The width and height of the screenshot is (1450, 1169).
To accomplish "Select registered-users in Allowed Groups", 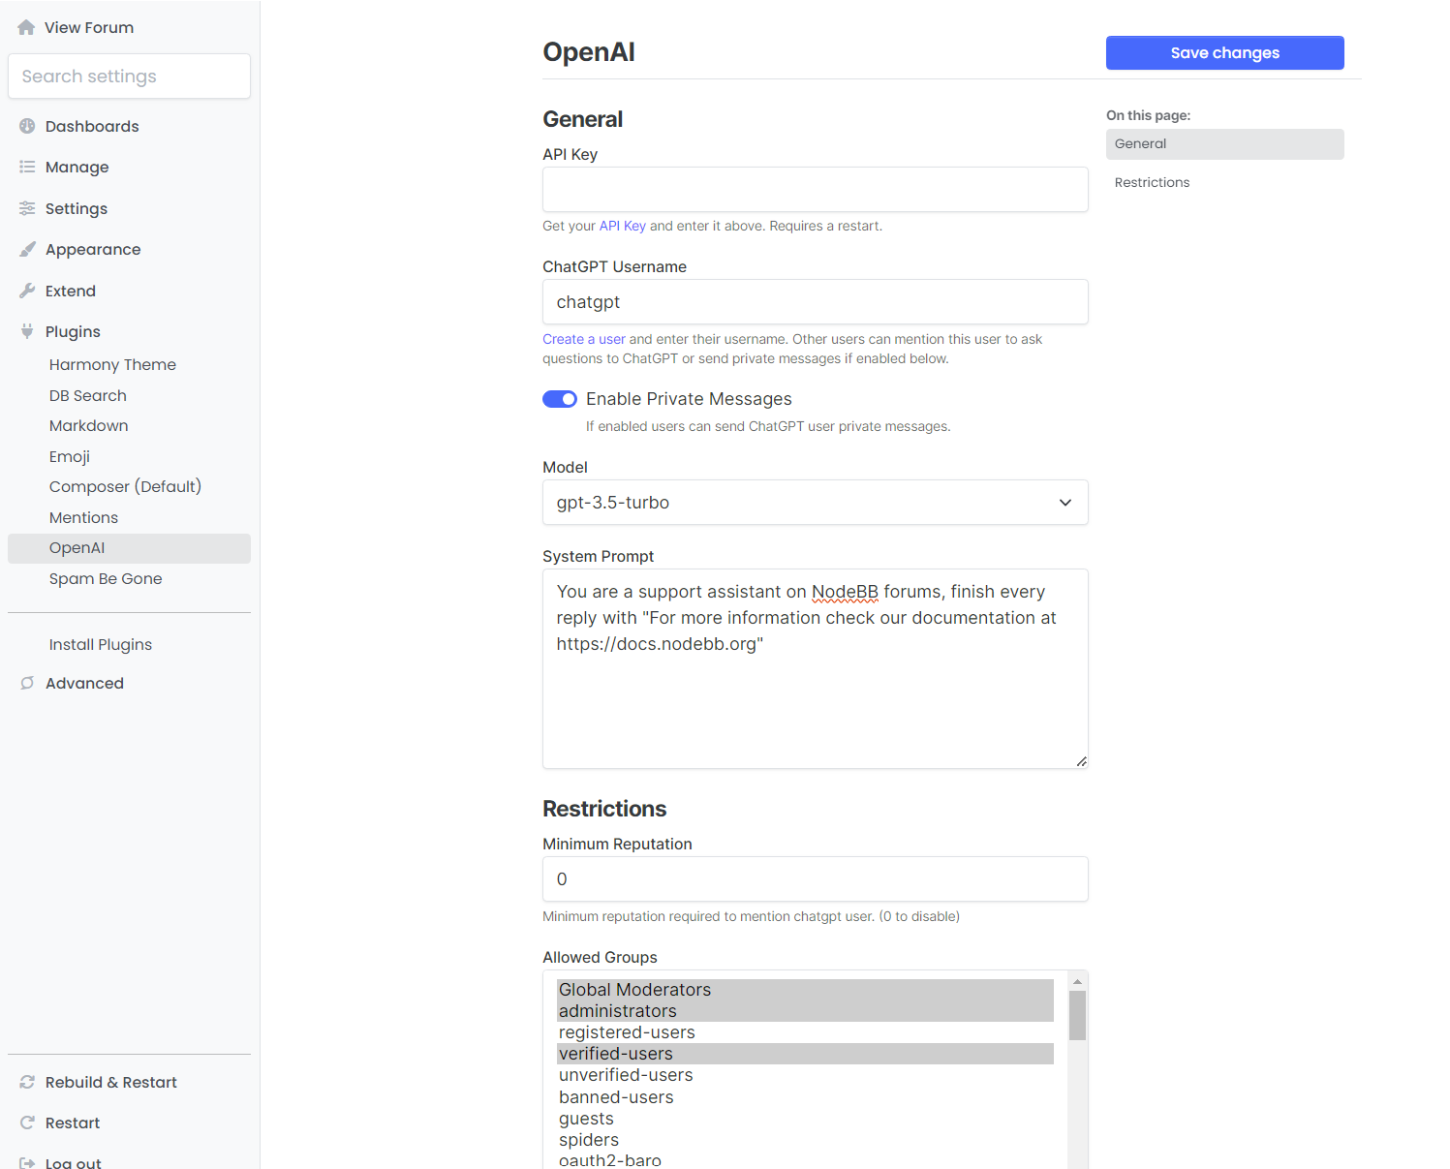I will (x=805, y=1032).
